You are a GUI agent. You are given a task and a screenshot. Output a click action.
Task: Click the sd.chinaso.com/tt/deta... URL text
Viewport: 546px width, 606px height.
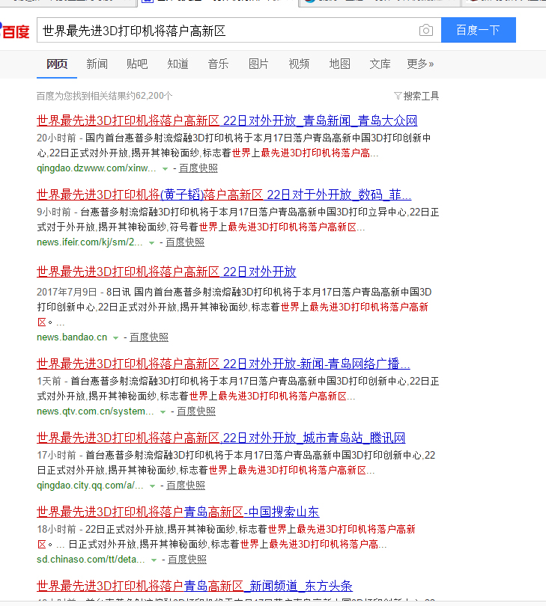91,560
